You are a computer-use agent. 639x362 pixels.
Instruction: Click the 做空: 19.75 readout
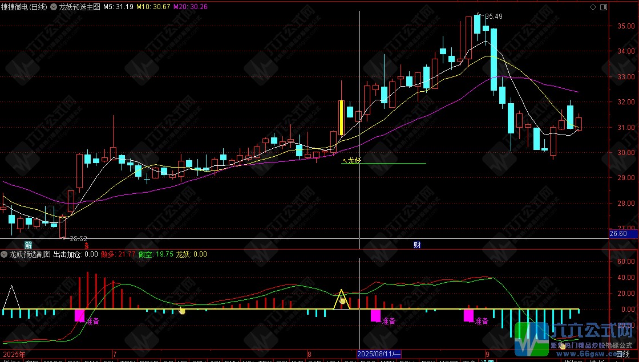click(x=156, y=254)
